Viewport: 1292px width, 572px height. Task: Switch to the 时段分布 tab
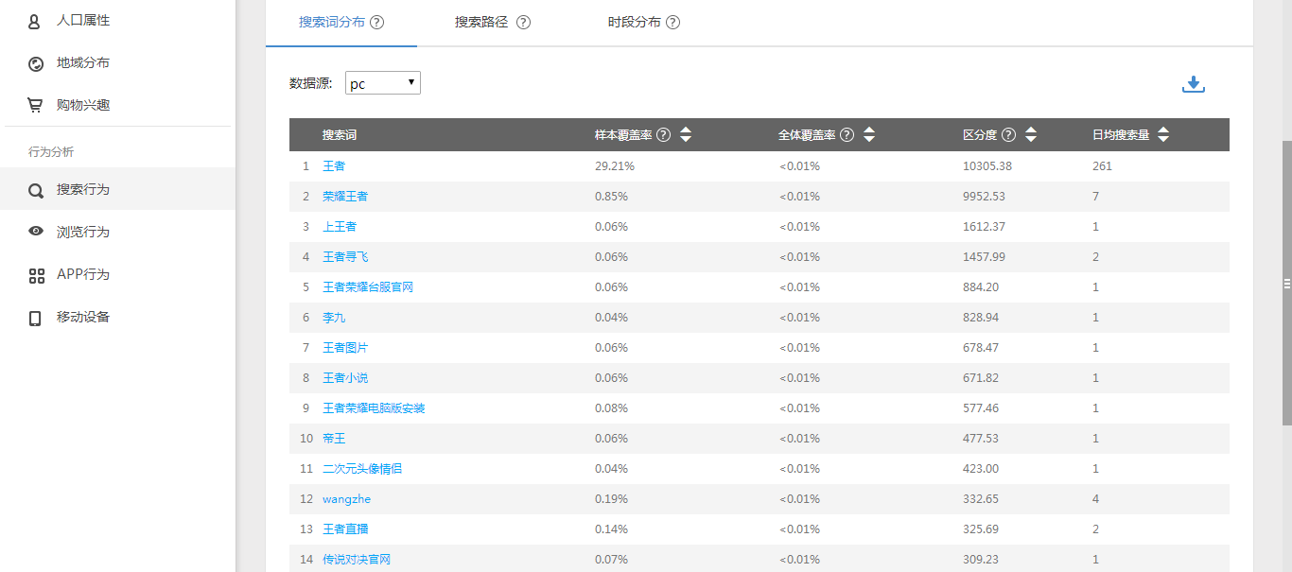[x=634, y=23]
